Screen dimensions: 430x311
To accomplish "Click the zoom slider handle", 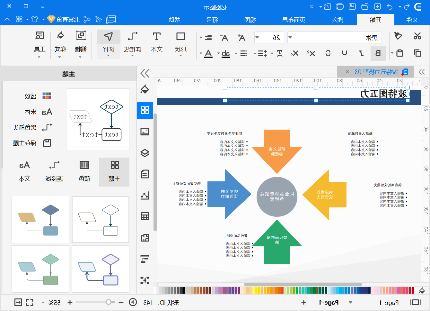I will coord(109,302).
